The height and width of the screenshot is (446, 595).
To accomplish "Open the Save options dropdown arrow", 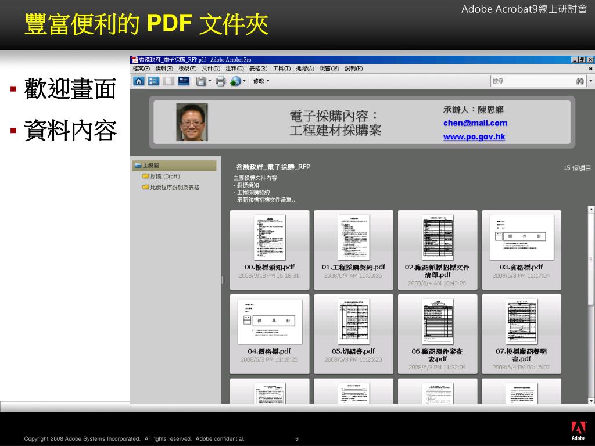I will (x=210, y=81).
